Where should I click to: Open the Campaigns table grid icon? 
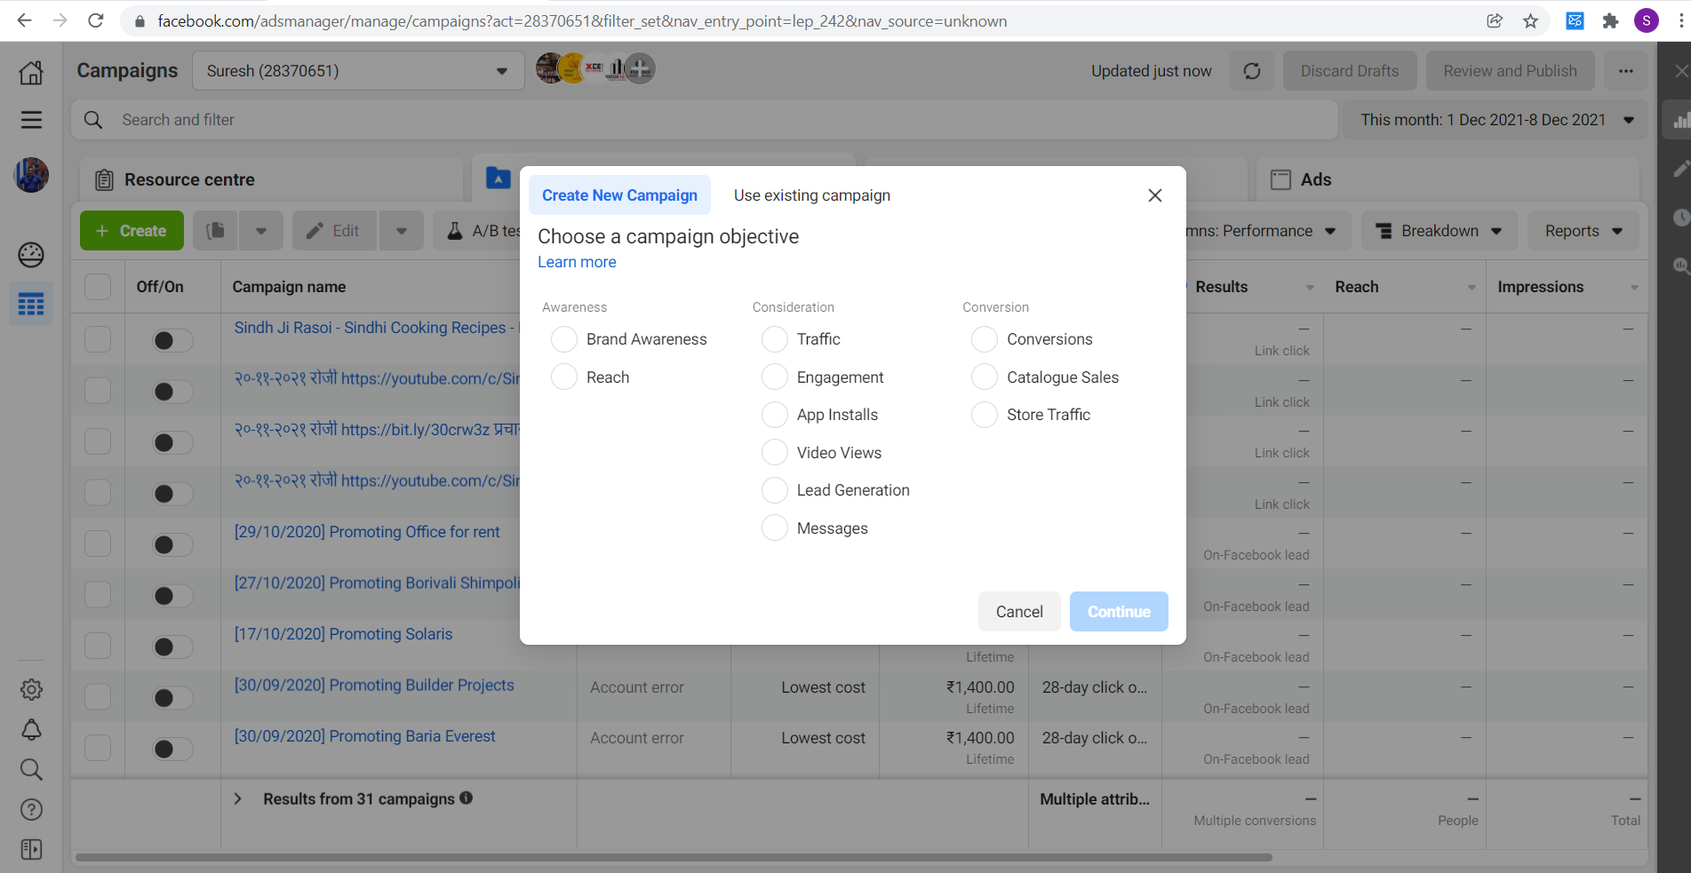31,305
